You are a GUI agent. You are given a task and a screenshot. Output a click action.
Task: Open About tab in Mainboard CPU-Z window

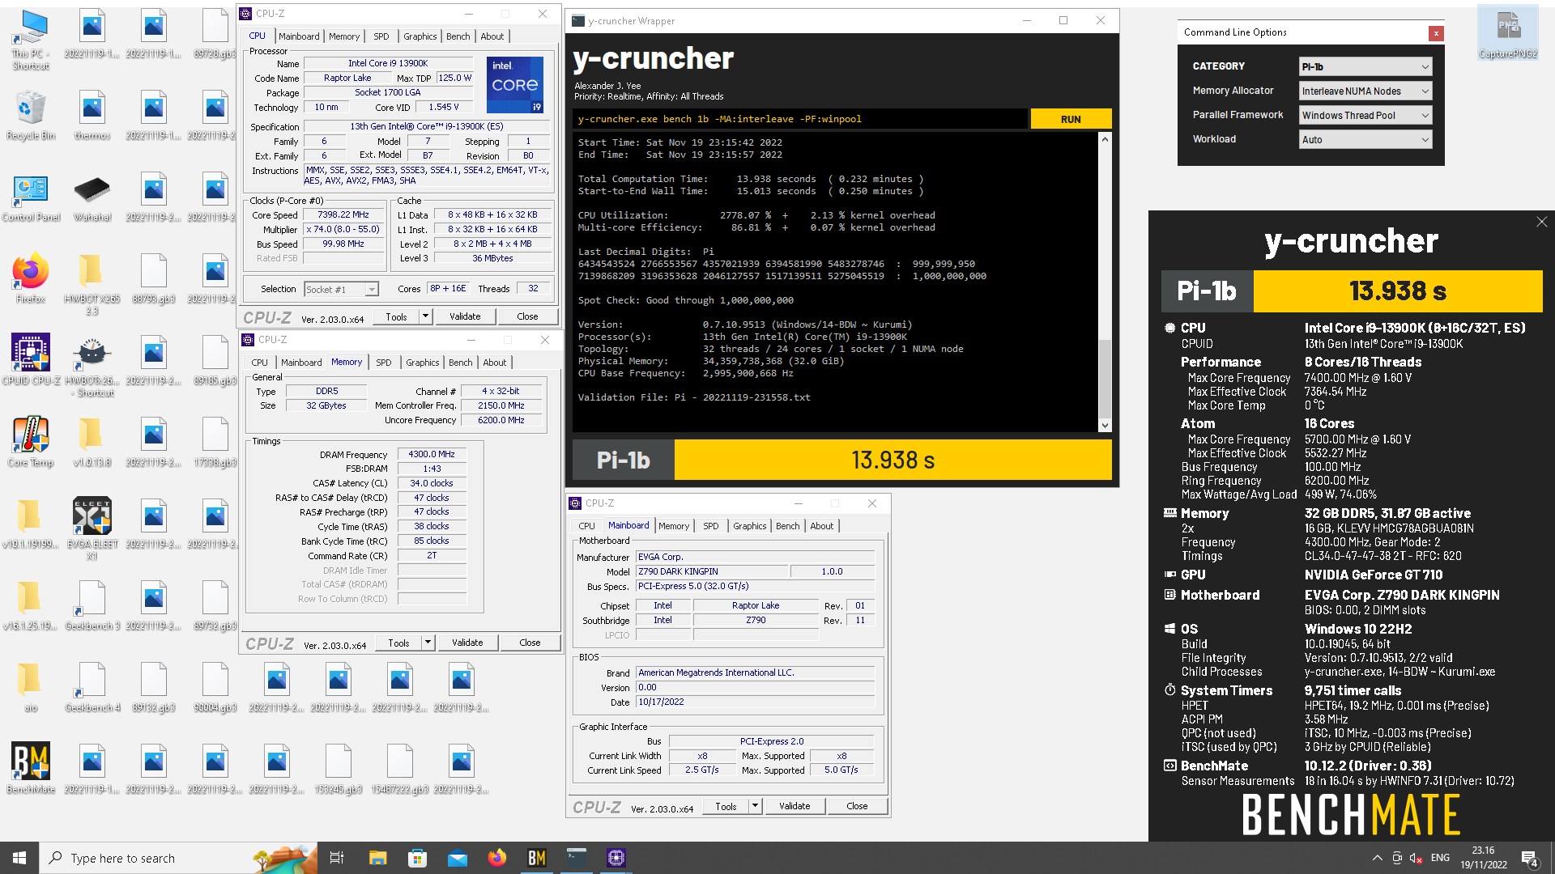click(821, 526)
